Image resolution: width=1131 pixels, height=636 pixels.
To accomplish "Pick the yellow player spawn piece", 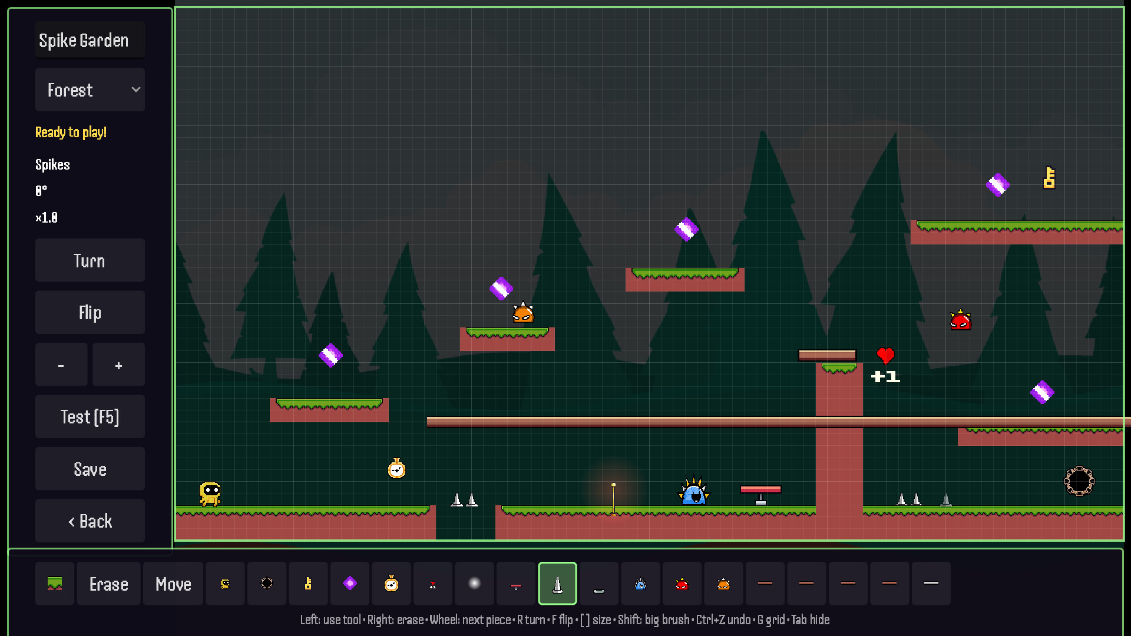I will coord(225,584).
